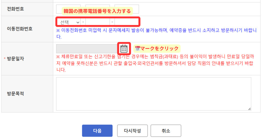Click the 방문목적 row label
This screenshot has width=262, height=138.
[x=15, y=94]
